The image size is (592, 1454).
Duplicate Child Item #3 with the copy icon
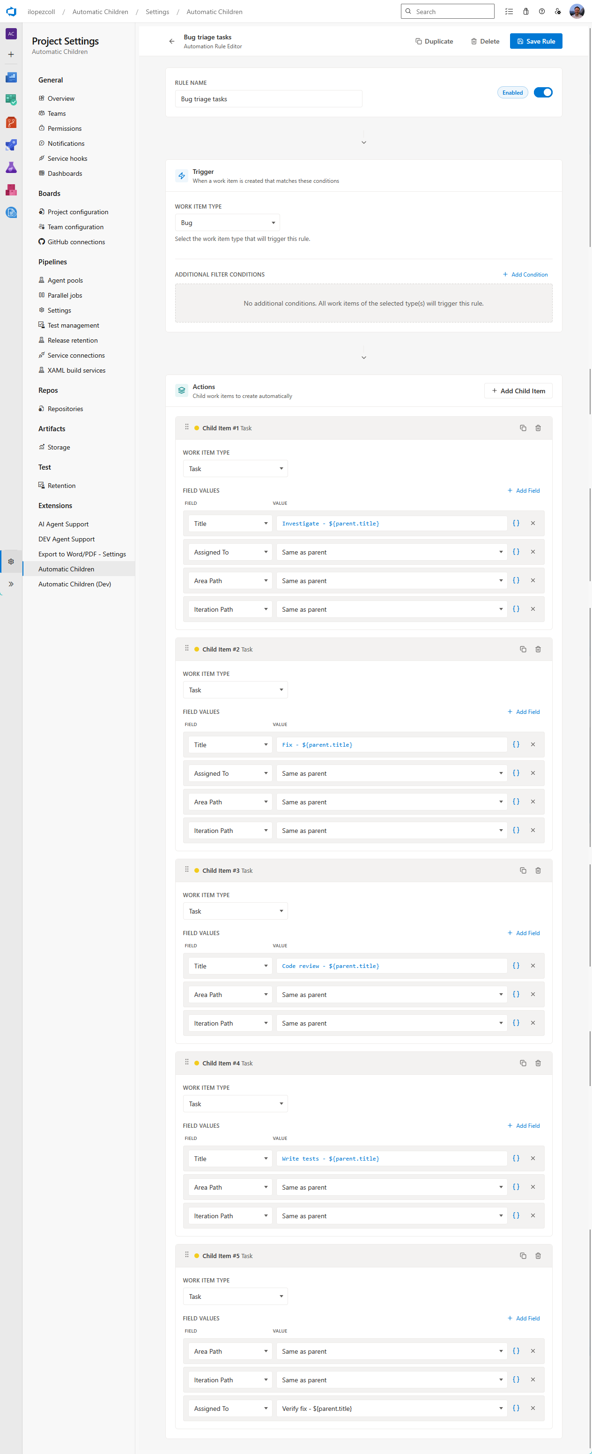pyautogui.click(x=523, y=870)
